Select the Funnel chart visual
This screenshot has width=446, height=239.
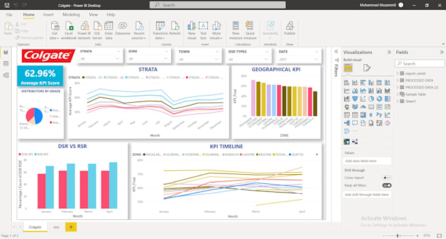point(355,99)
